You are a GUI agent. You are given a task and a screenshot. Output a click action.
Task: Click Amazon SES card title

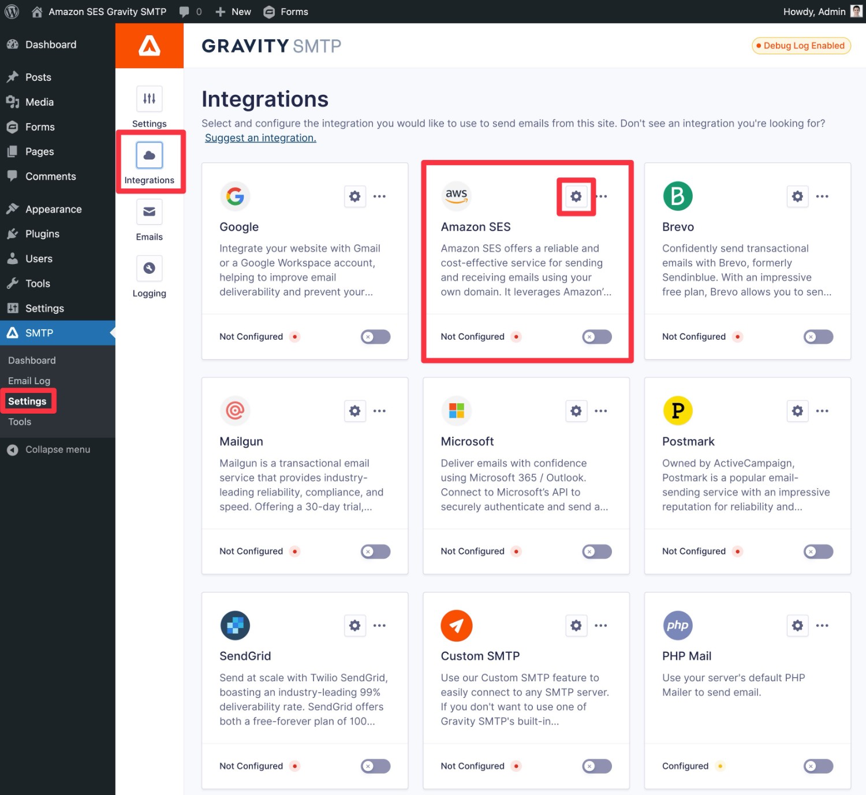pos(476,227)
